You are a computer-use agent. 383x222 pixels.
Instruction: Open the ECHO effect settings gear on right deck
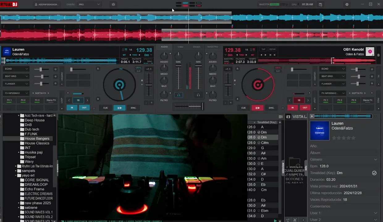pos(372,69)
